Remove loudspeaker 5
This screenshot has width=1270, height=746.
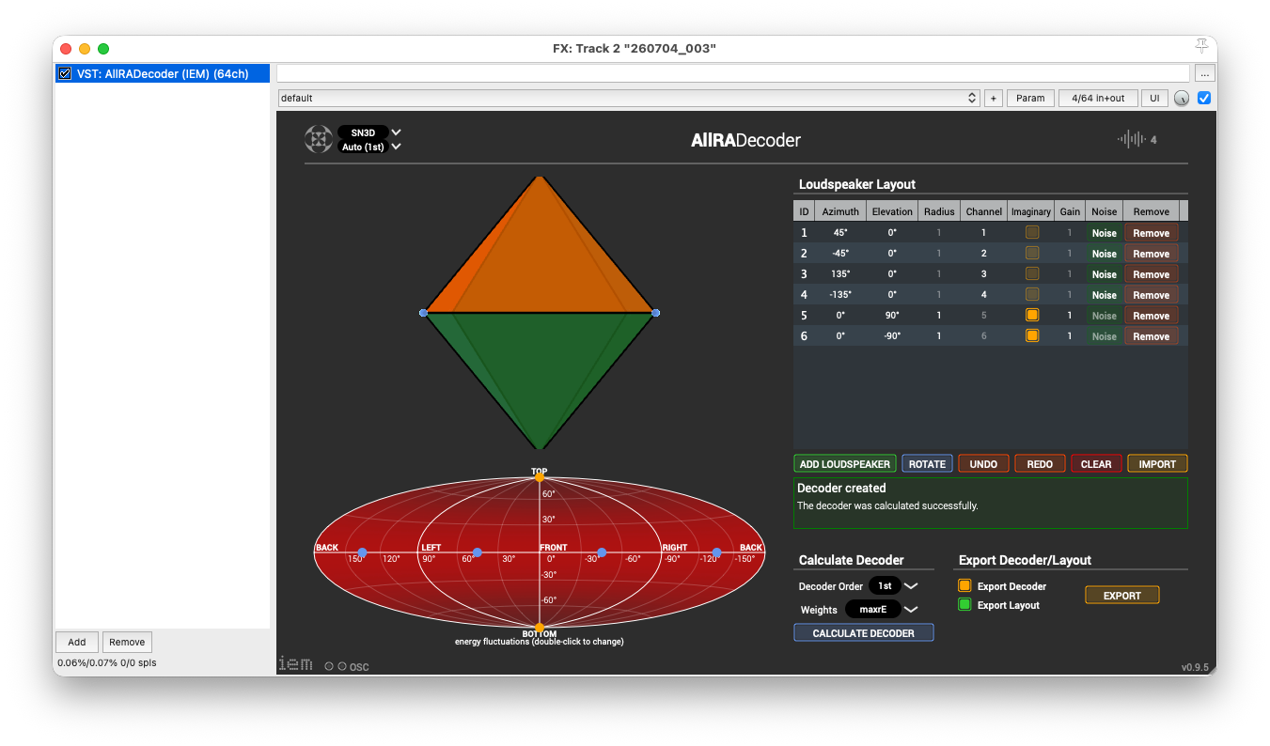click(1152, 316)
